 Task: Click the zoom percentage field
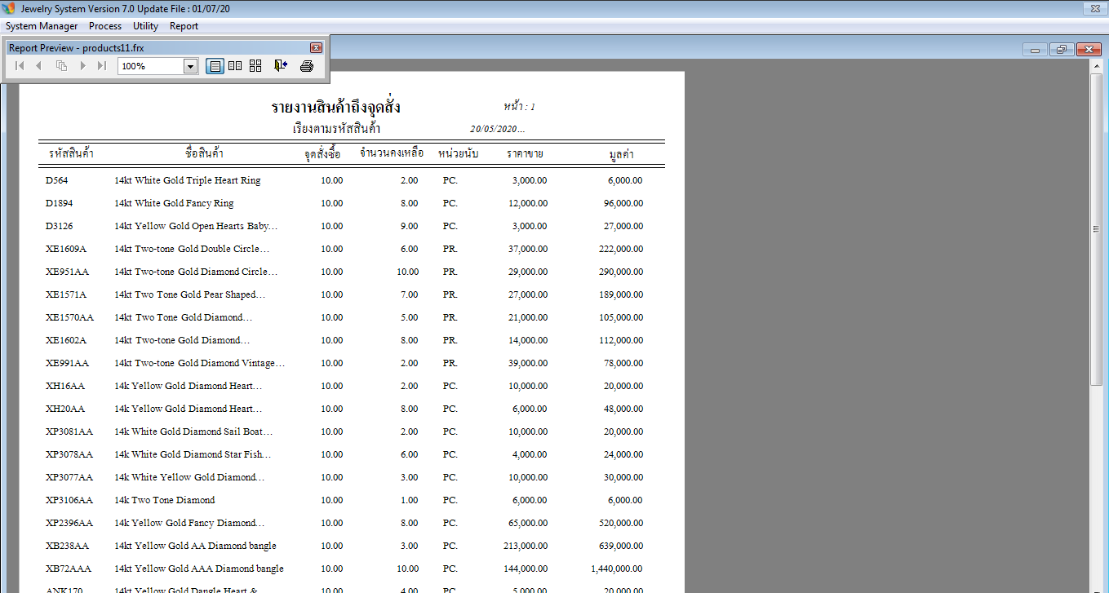(150, 66)
